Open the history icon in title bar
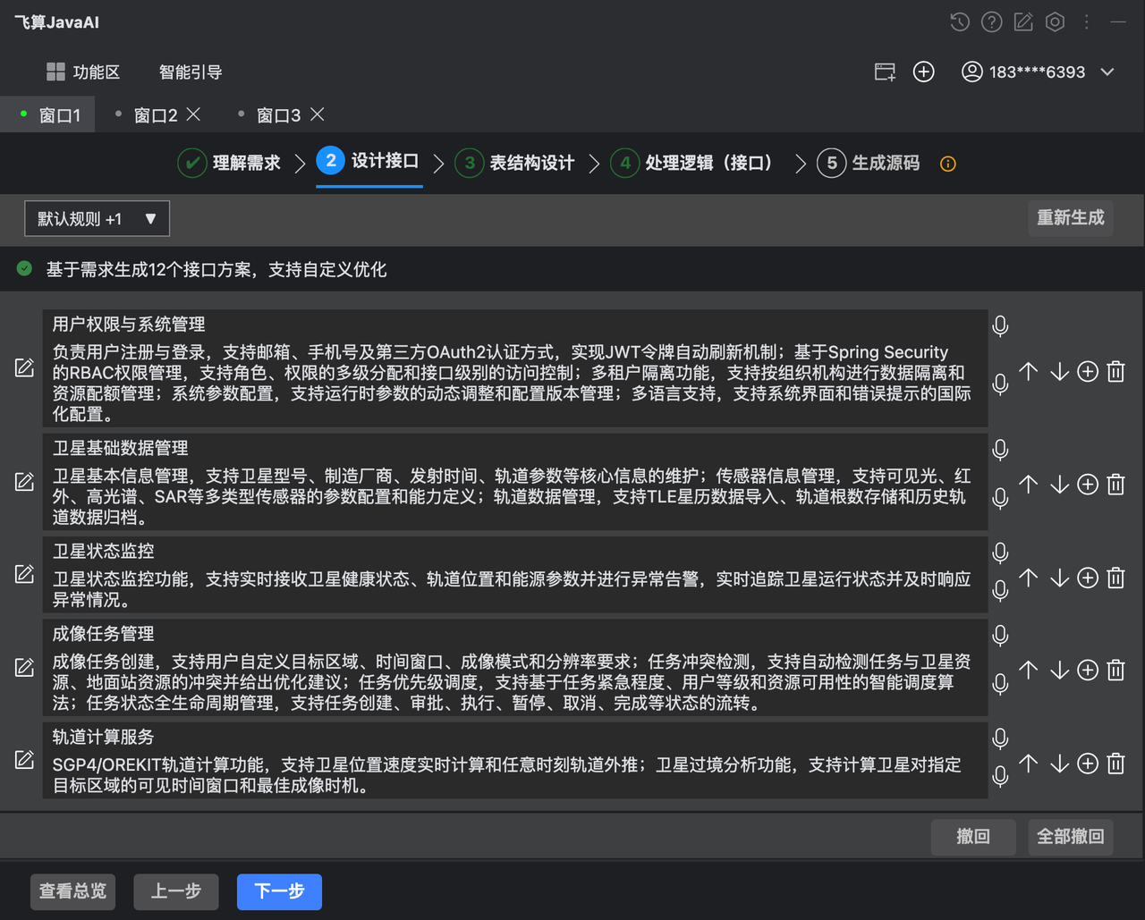Image resolution: width=1145 pixels, height=920 pixels. pyautogui.click(x=960, y=22)
